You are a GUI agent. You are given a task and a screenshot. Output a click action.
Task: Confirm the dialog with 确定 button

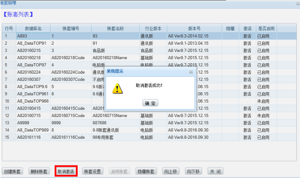tap(150, 103)
